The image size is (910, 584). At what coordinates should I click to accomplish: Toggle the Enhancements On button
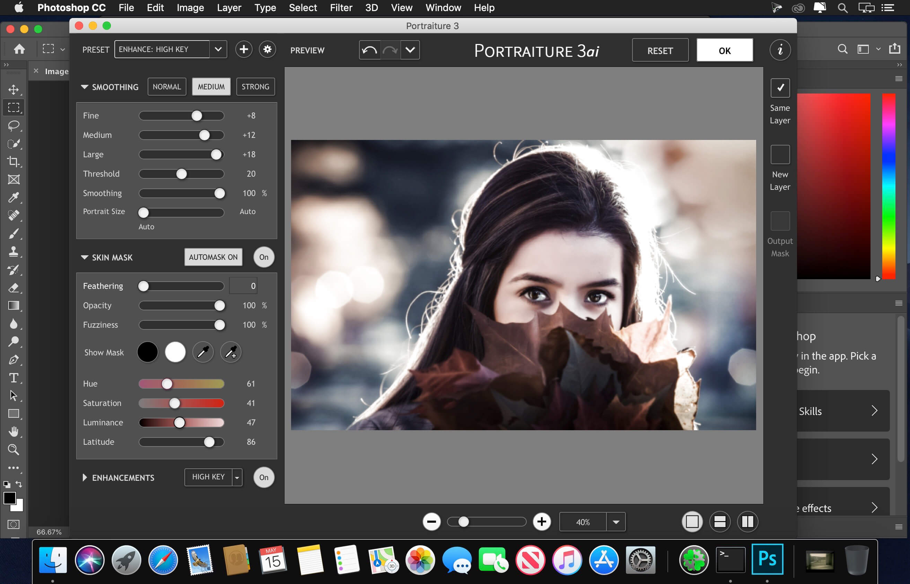(263, 477)
